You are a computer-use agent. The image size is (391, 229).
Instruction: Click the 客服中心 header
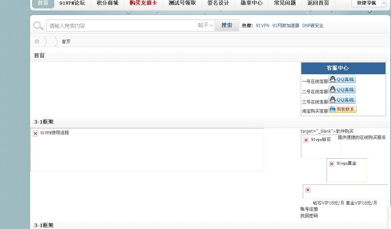click(x=343, y=68)
